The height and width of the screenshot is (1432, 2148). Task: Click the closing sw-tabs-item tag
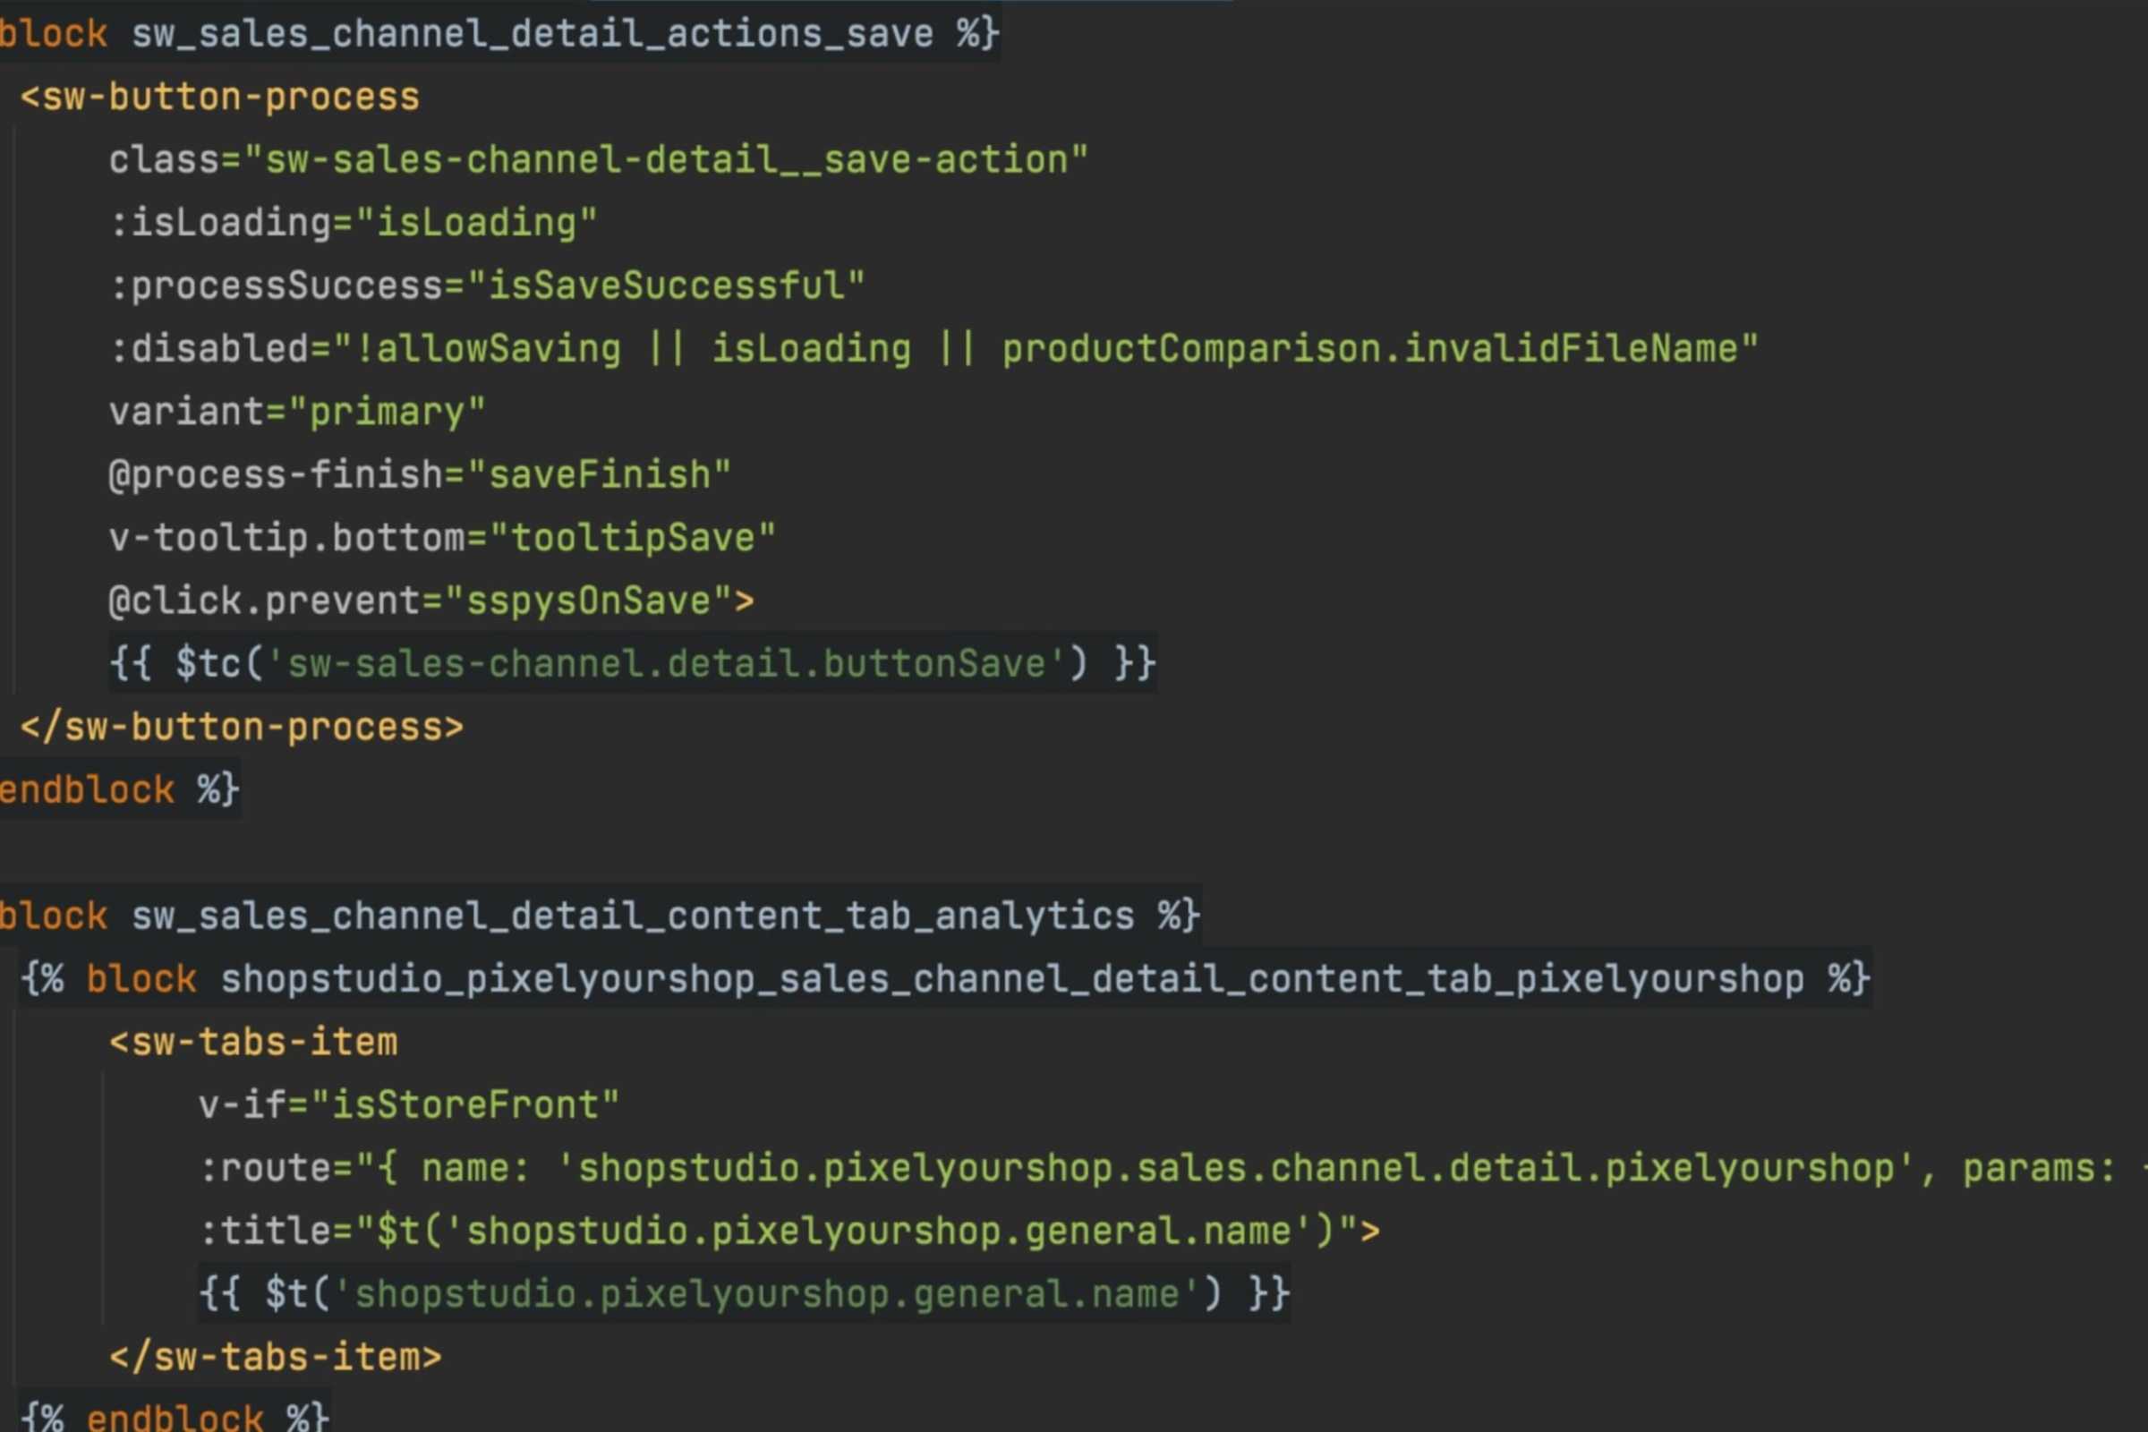275,1357
